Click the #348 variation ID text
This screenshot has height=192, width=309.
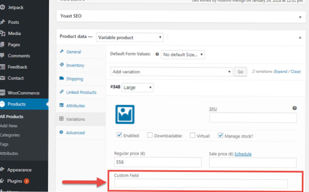coord(115,87)
